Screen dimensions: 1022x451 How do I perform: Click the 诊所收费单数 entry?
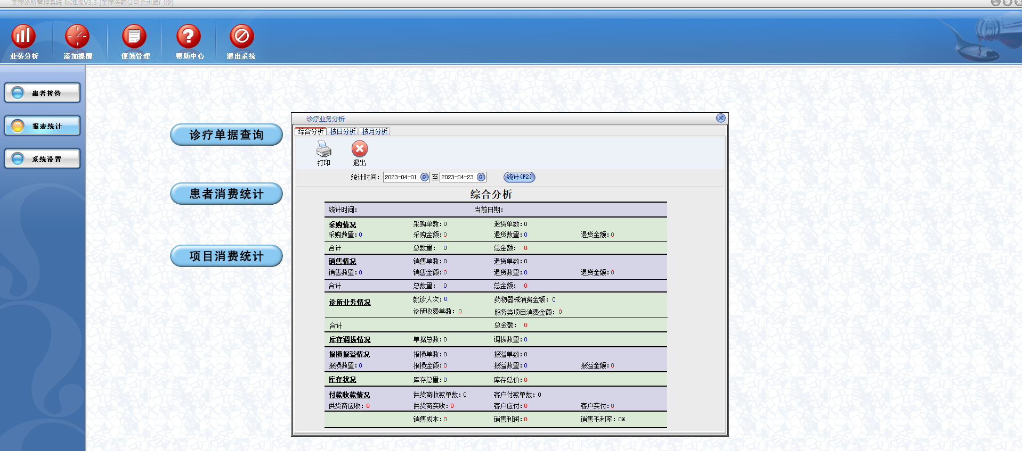click(437, 312)
